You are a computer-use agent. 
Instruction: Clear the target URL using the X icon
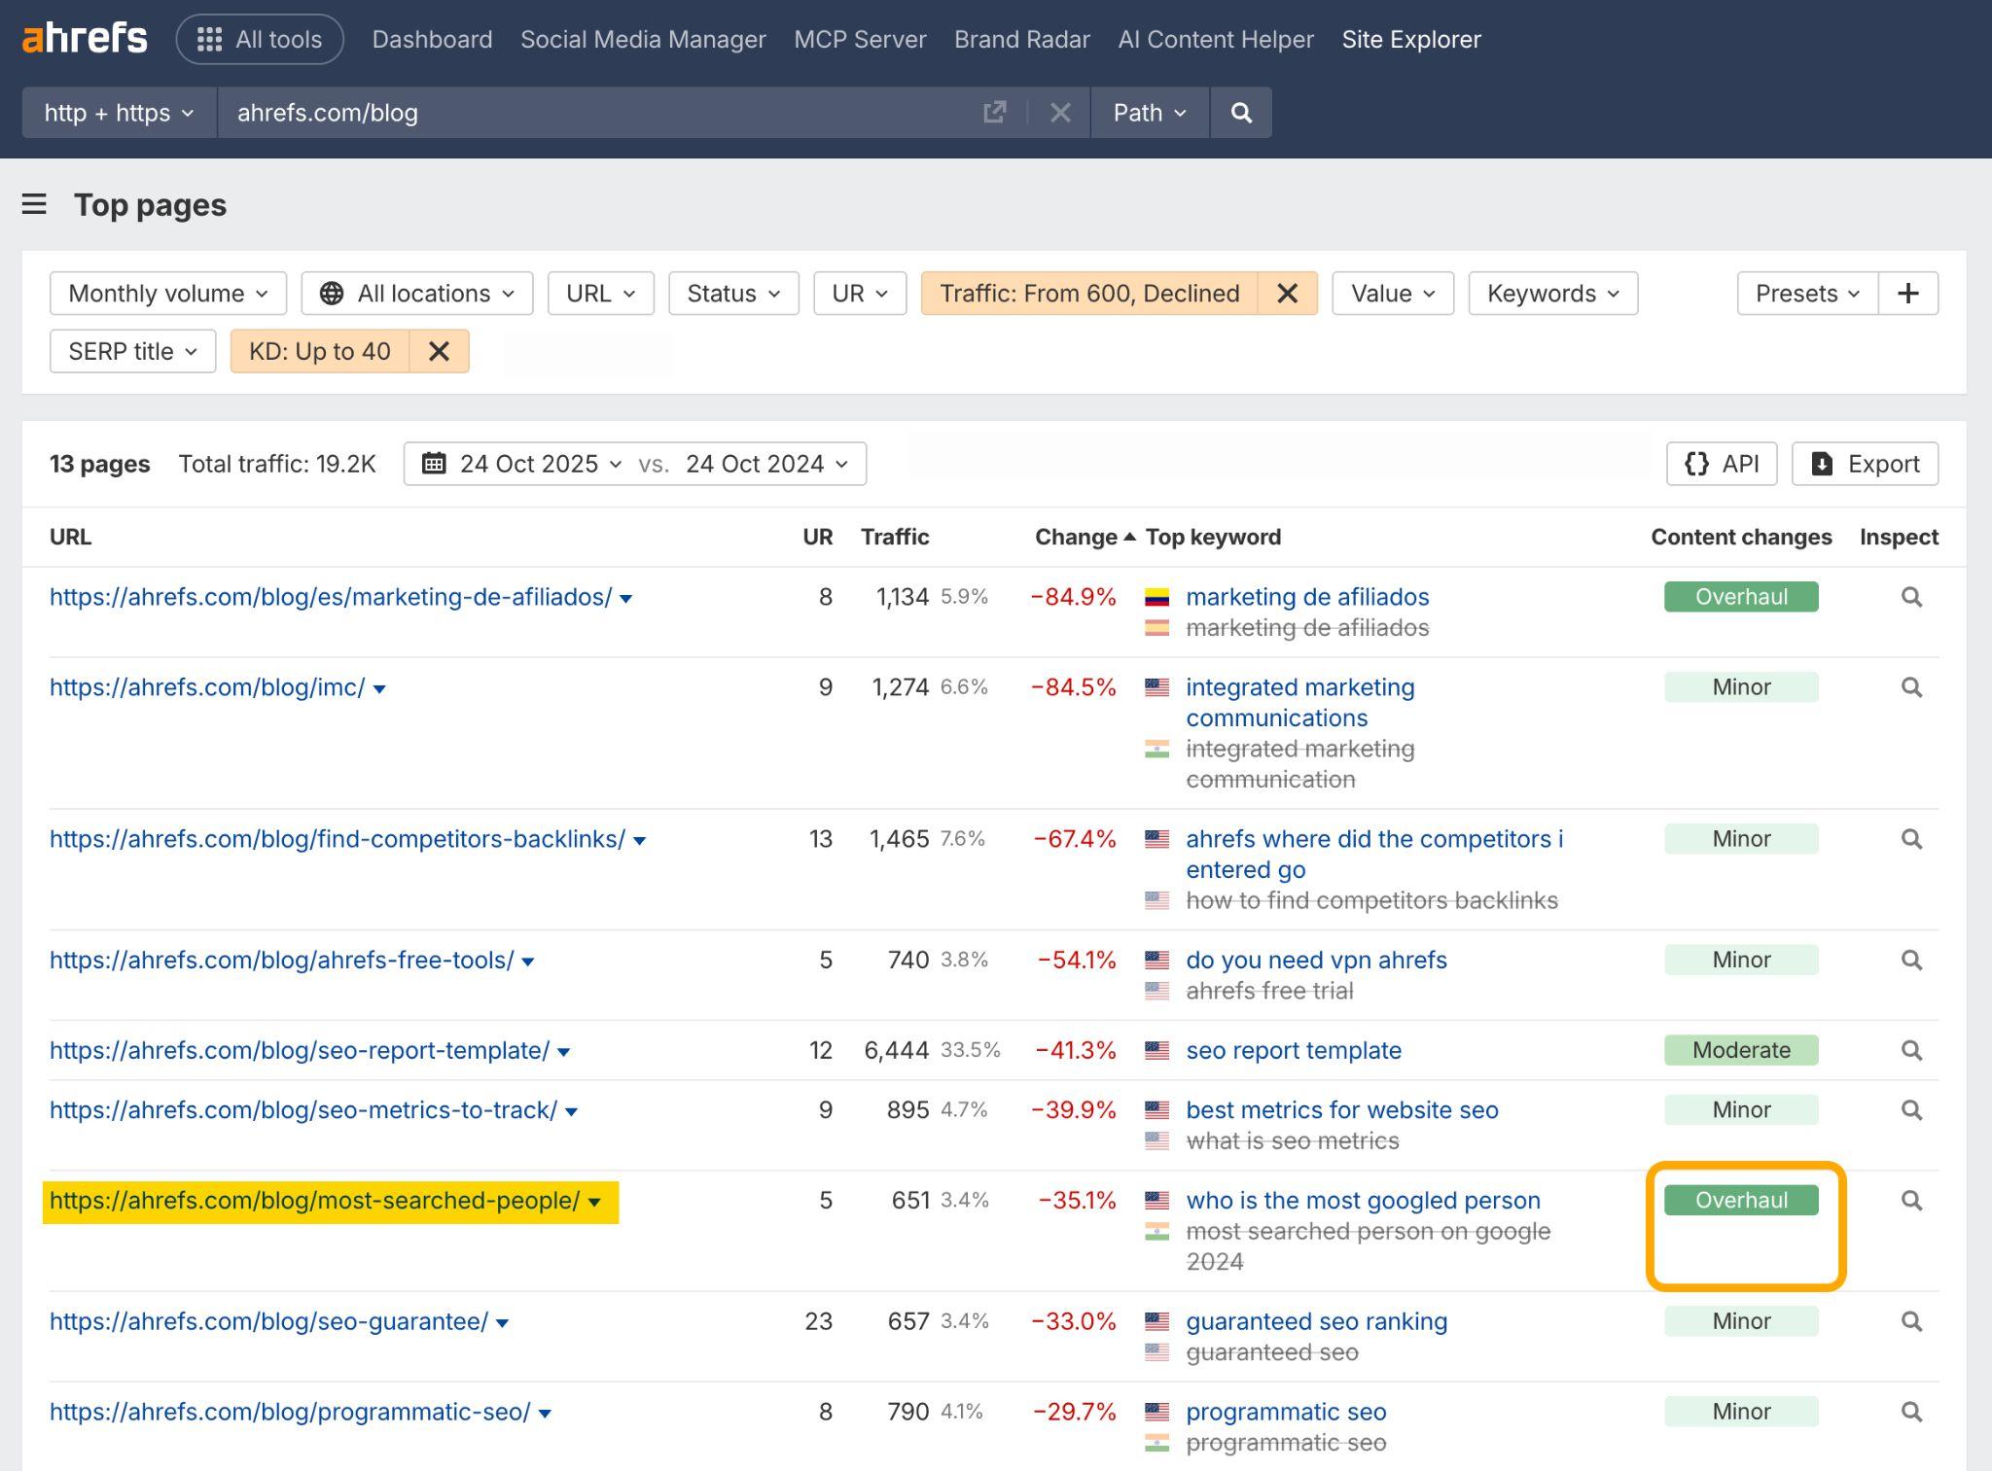pyautogui.click(x=1060, y=112)
